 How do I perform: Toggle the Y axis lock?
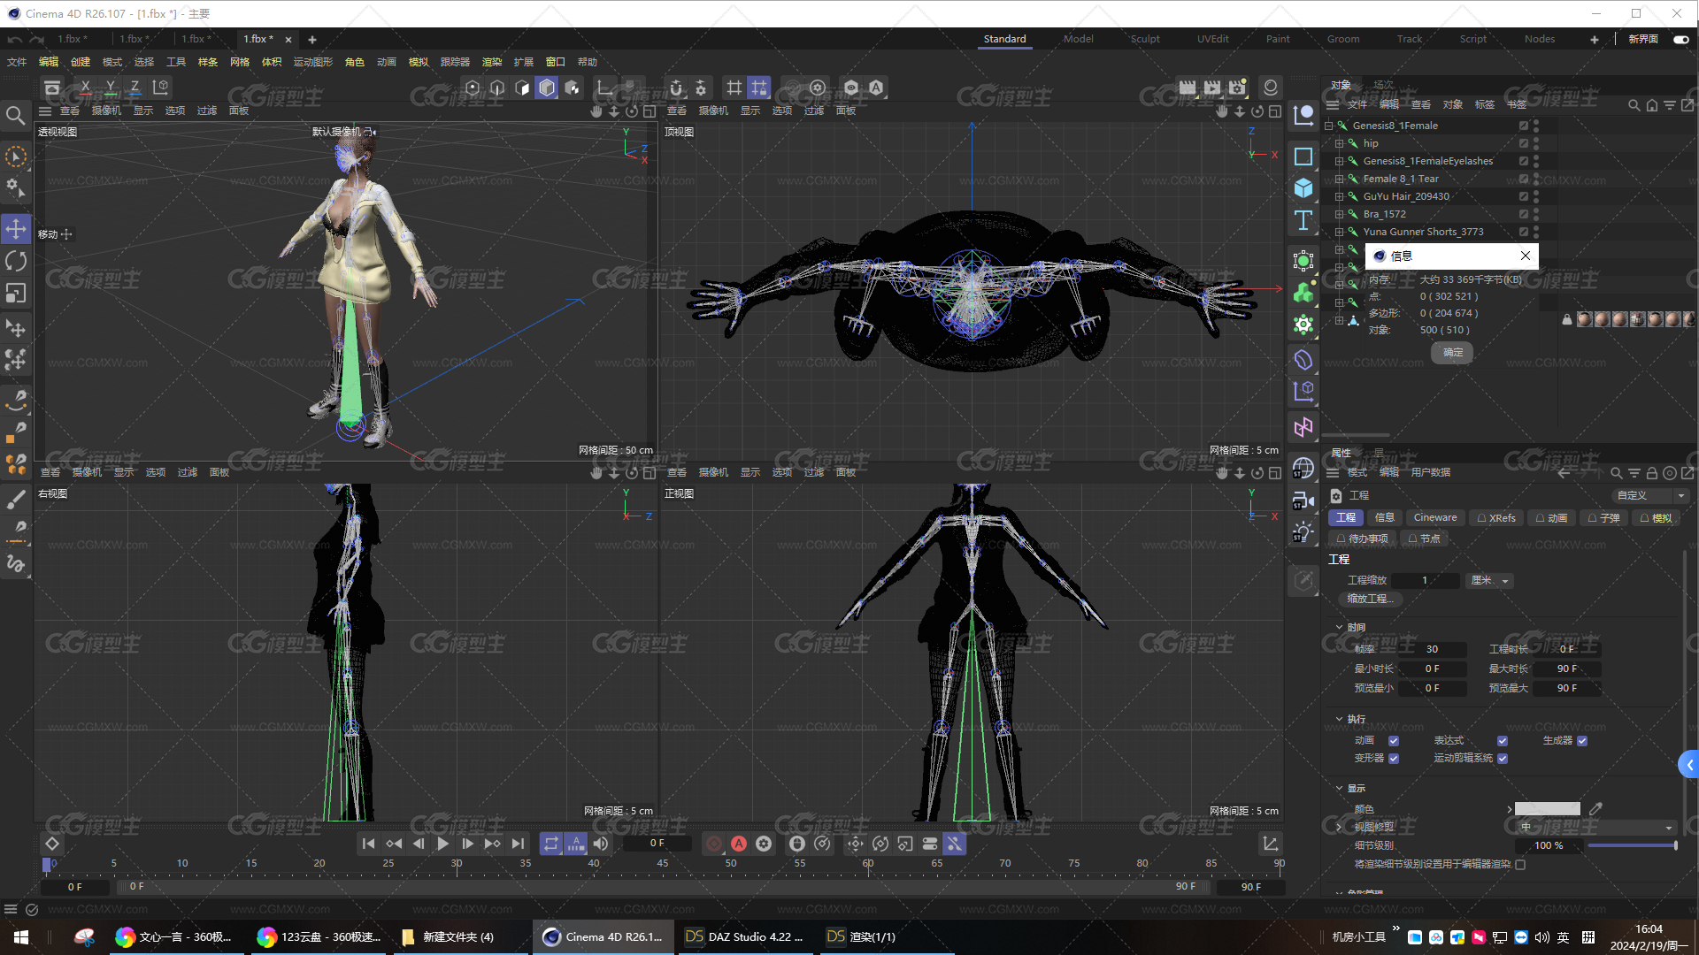[x=110, y=88]
